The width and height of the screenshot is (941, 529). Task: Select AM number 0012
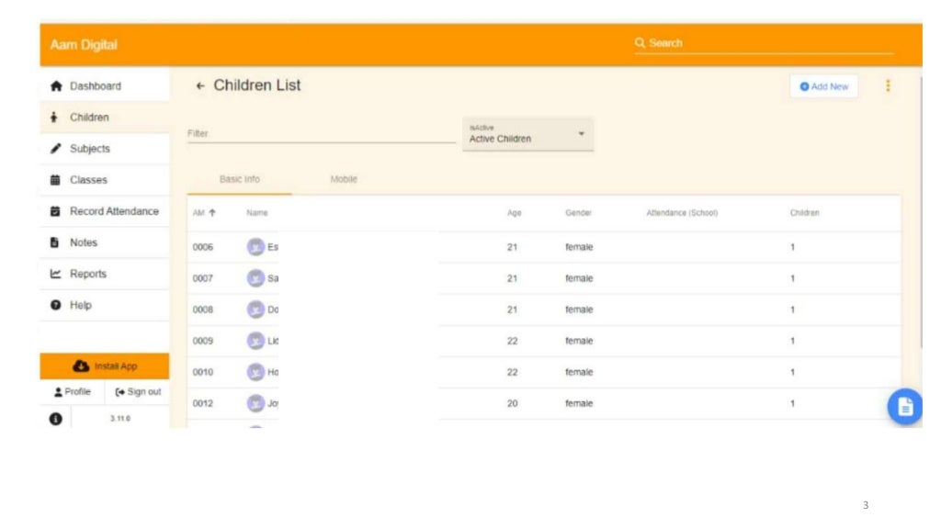point(203,403)
